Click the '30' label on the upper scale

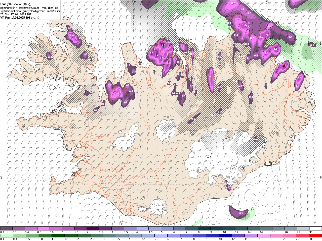311,232
